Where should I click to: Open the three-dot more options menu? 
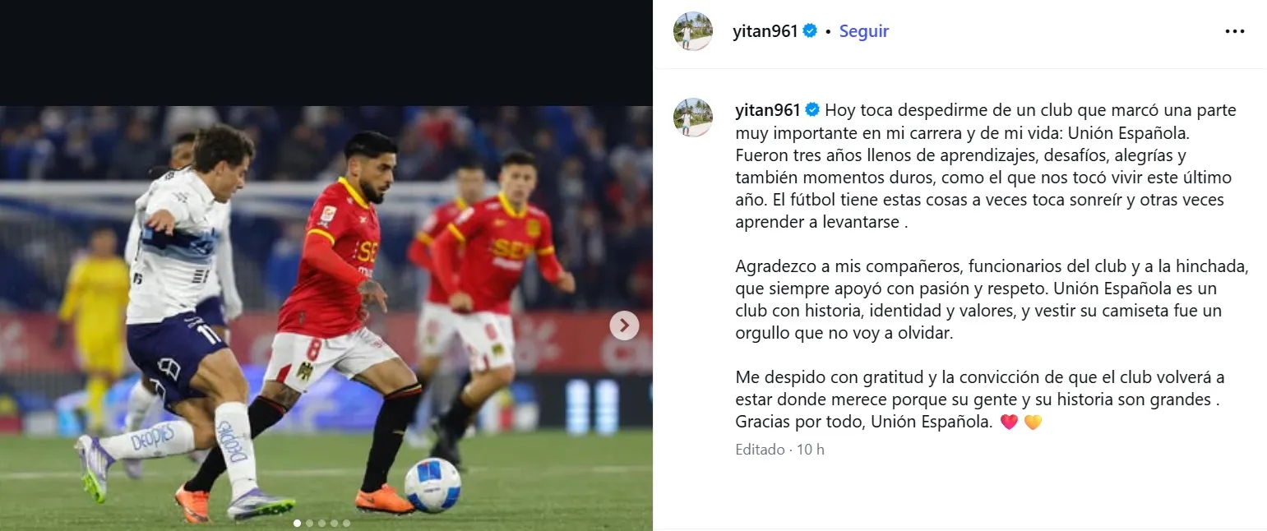tap(1235, 31)
